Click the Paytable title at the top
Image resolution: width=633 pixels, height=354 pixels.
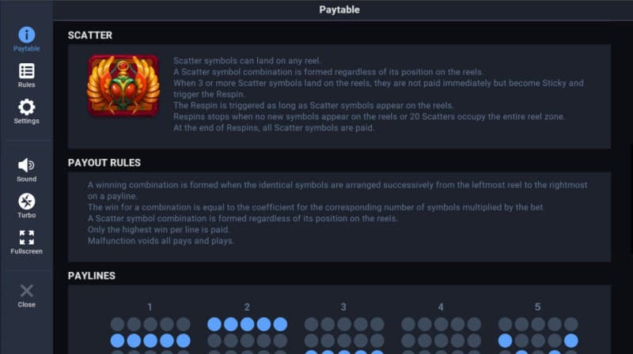point(339,10)
